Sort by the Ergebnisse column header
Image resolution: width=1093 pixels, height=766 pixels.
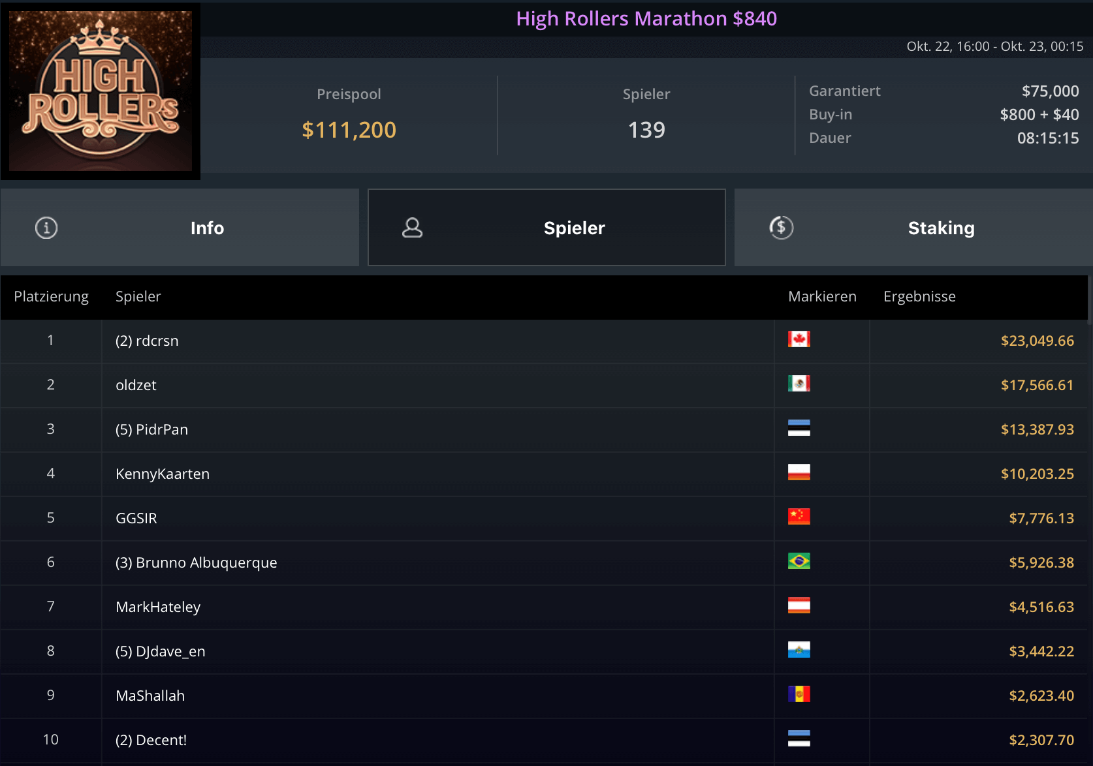pos(919,297)
